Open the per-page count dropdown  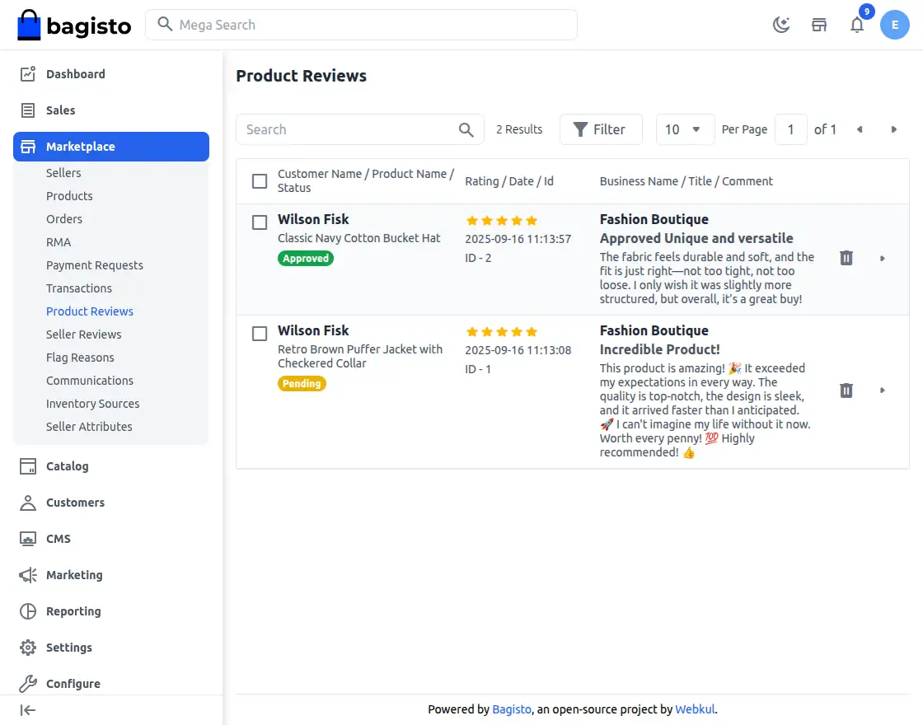click(685, 129)
